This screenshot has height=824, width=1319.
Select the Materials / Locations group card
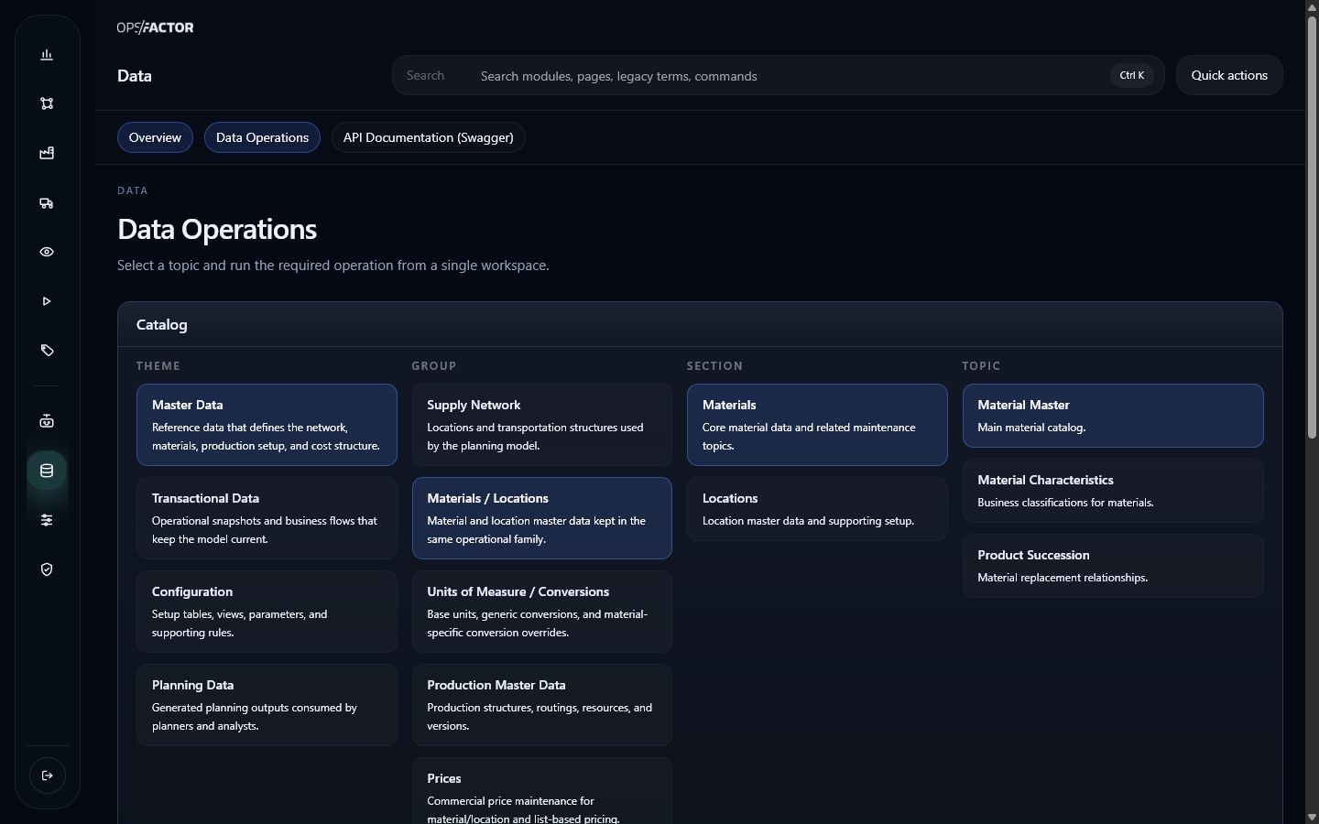click(542, 518)
